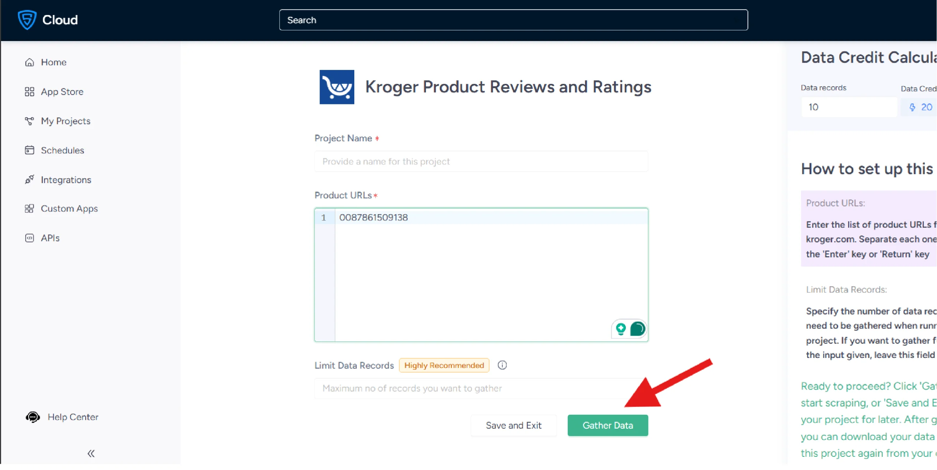Viewport: 937px width, 470px height.
Task: Click the Custom Apps icon
Action: pos(30,209)
